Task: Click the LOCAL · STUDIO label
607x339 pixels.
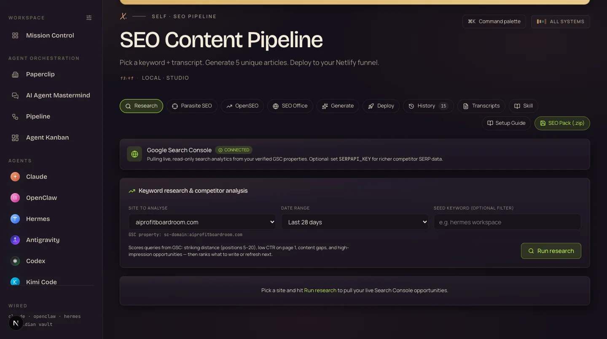Action: tap(166, 78)
